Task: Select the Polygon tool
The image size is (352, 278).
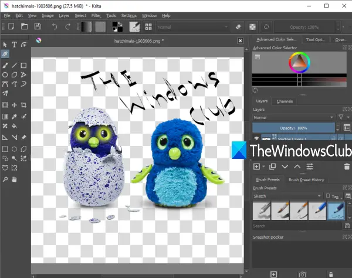Action: (x=14, y=74)
